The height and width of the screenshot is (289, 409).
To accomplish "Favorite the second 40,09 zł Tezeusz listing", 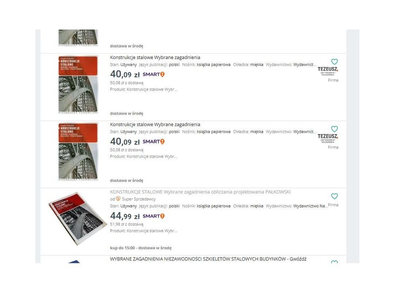I will pos(334,129).
